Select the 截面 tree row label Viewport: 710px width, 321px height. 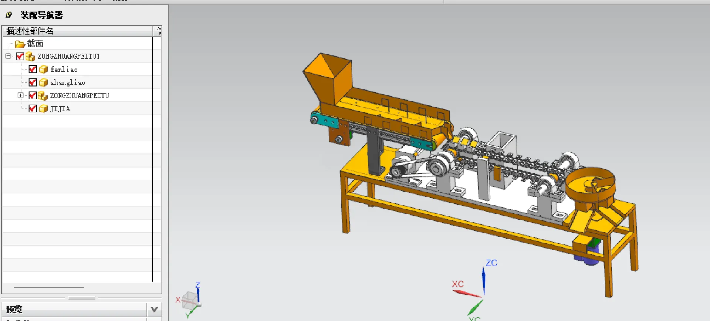pos(35,44)
